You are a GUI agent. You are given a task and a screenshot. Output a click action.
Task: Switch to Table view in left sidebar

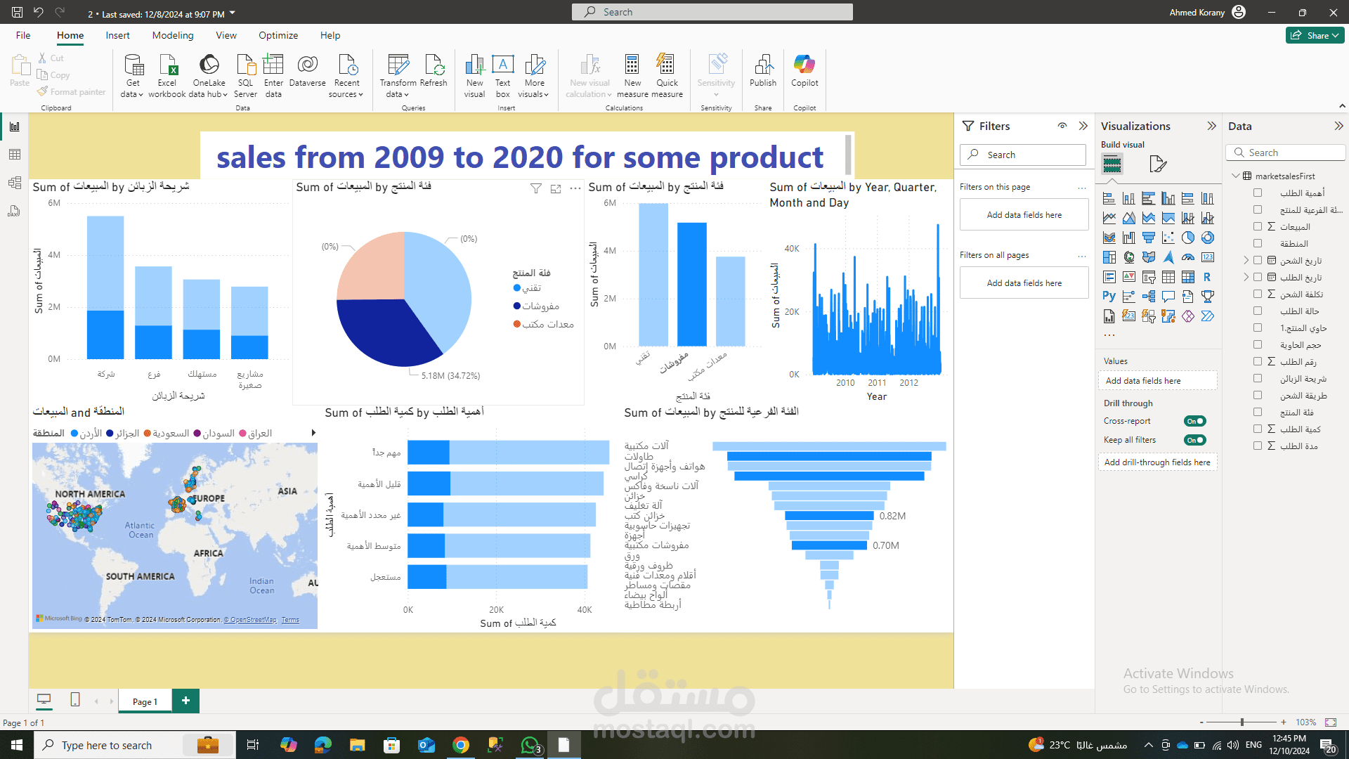14,155
